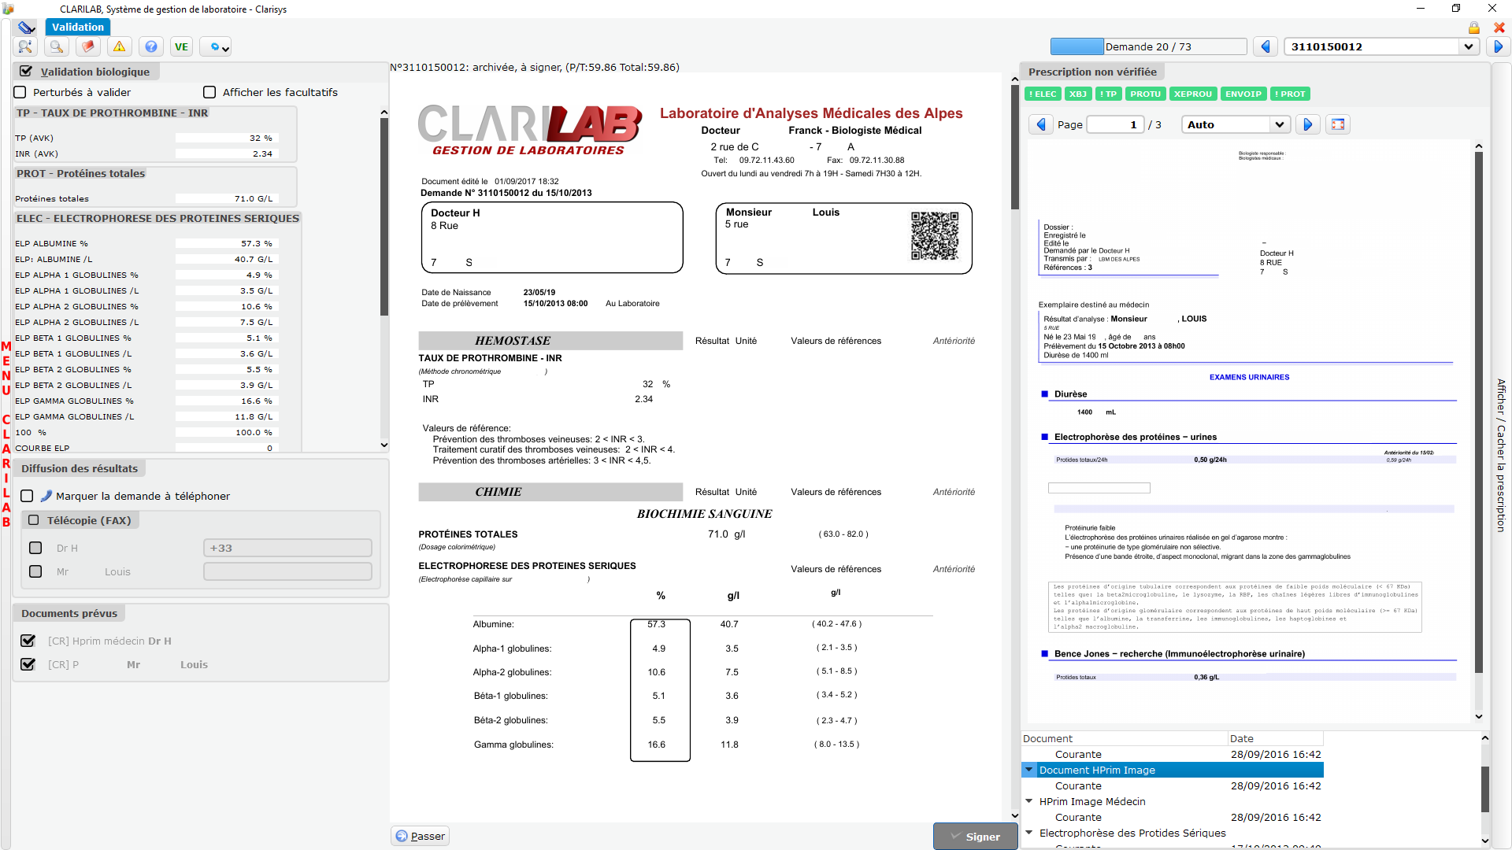This screenshot has width=1512, height=850.
Task: Click the Passer button
Action: click(x=420, y=836)
